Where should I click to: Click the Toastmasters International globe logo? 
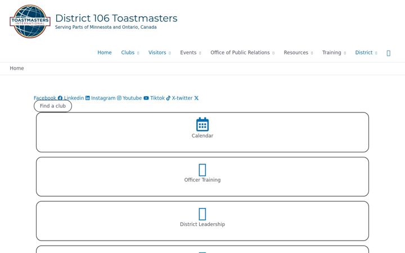(30, 21)
